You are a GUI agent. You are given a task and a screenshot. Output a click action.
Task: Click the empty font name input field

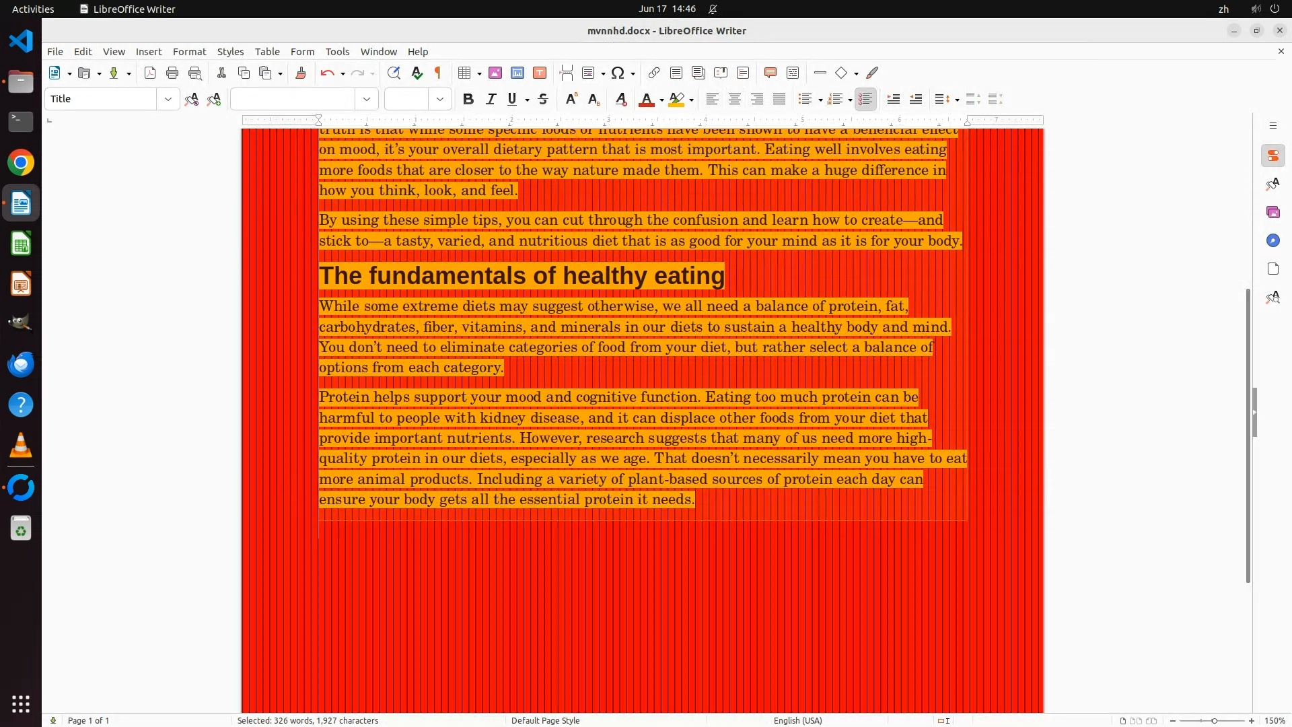coord(293,100)
